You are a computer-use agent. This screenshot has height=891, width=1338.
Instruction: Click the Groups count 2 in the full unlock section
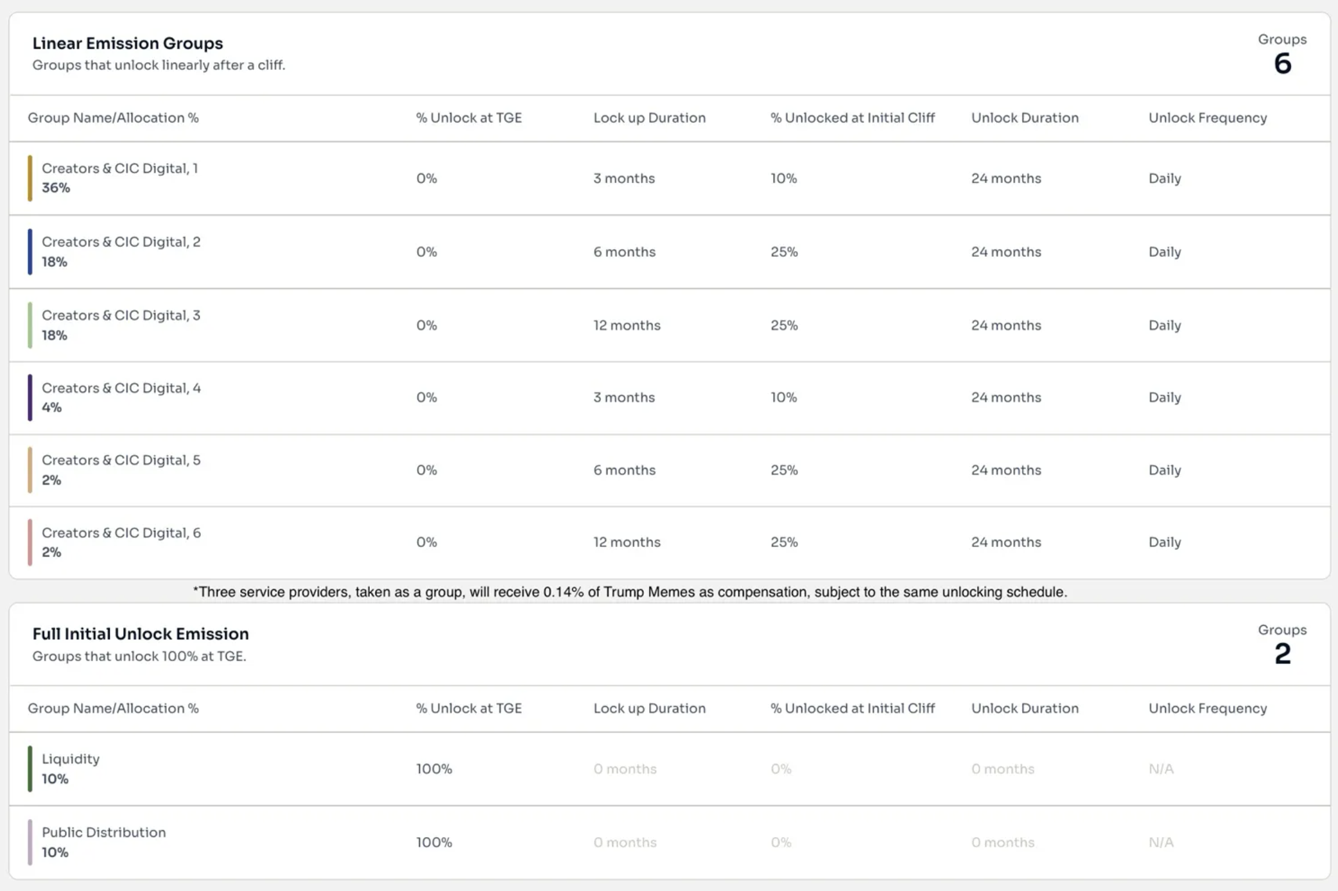[x=1282, y=654]
